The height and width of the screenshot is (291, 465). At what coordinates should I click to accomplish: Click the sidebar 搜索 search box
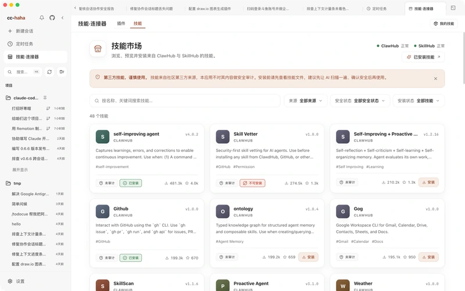click(x=23, y=72)
